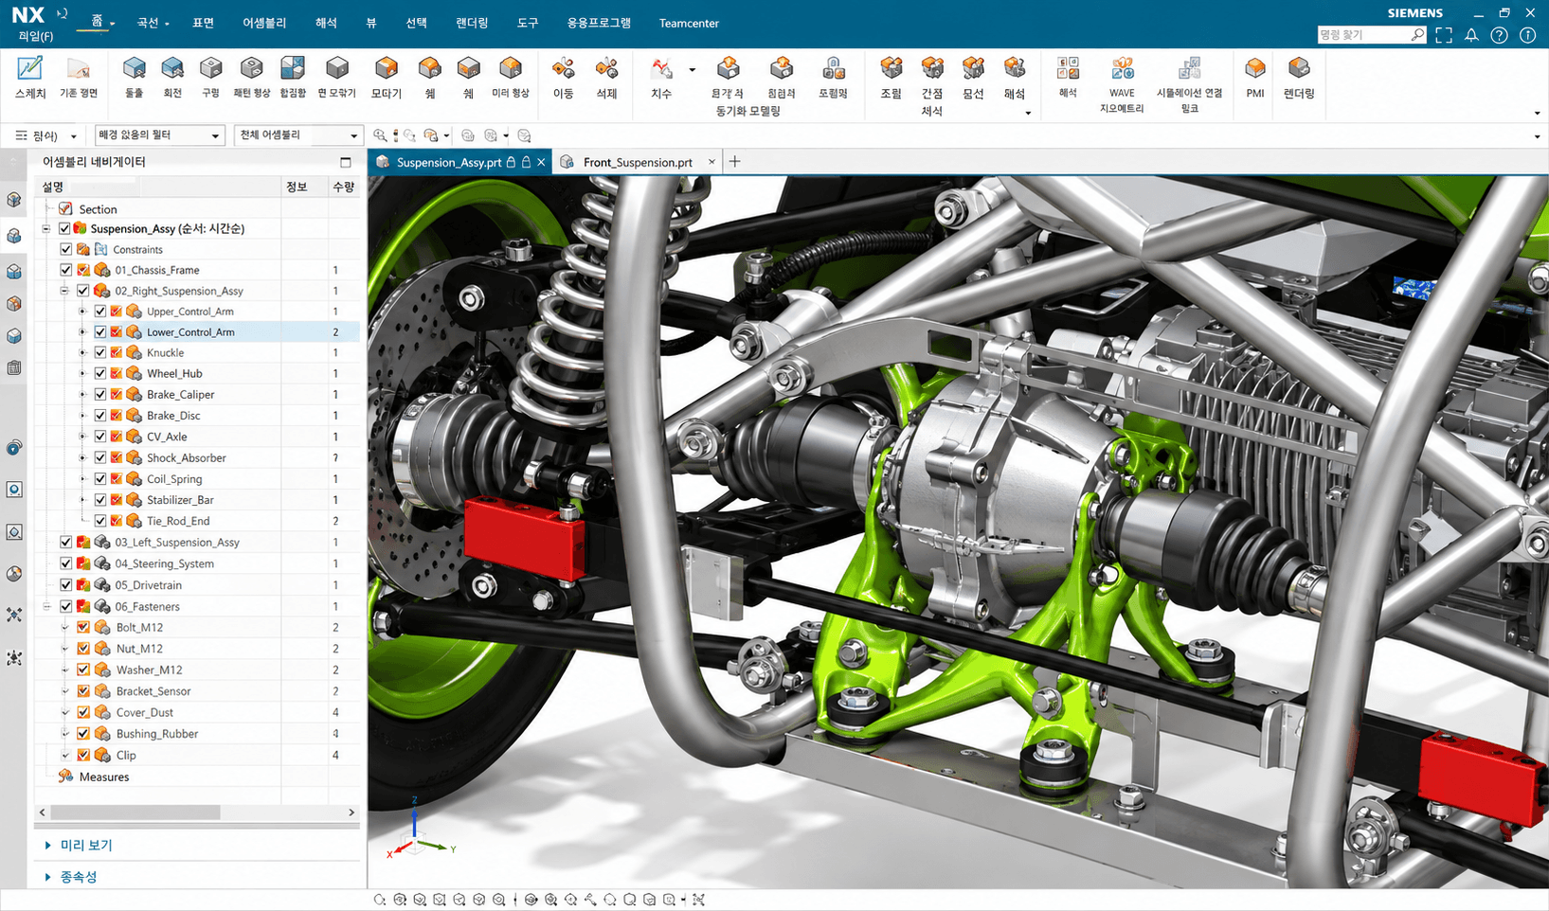1549x911 pixels.
Task: Uncheck the 01_Chassis_Frame checkbox
Action: (x=65, y=270)
